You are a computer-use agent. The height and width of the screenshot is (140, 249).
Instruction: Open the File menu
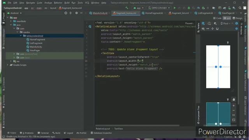[x=9, y=3]
